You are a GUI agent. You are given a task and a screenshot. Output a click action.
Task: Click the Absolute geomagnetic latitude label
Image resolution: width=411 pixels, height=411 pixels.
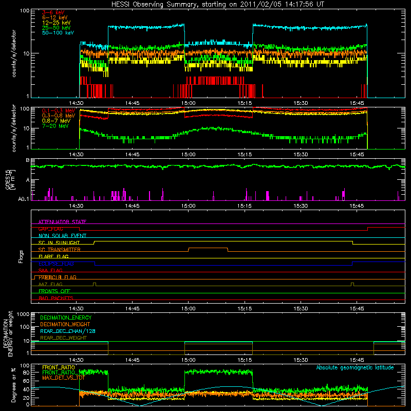(x=355, y=367)
